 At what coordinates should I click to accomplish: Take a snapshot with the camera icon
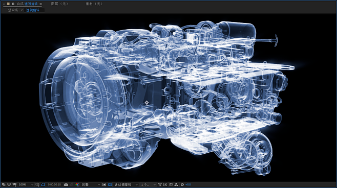[66, 184]
